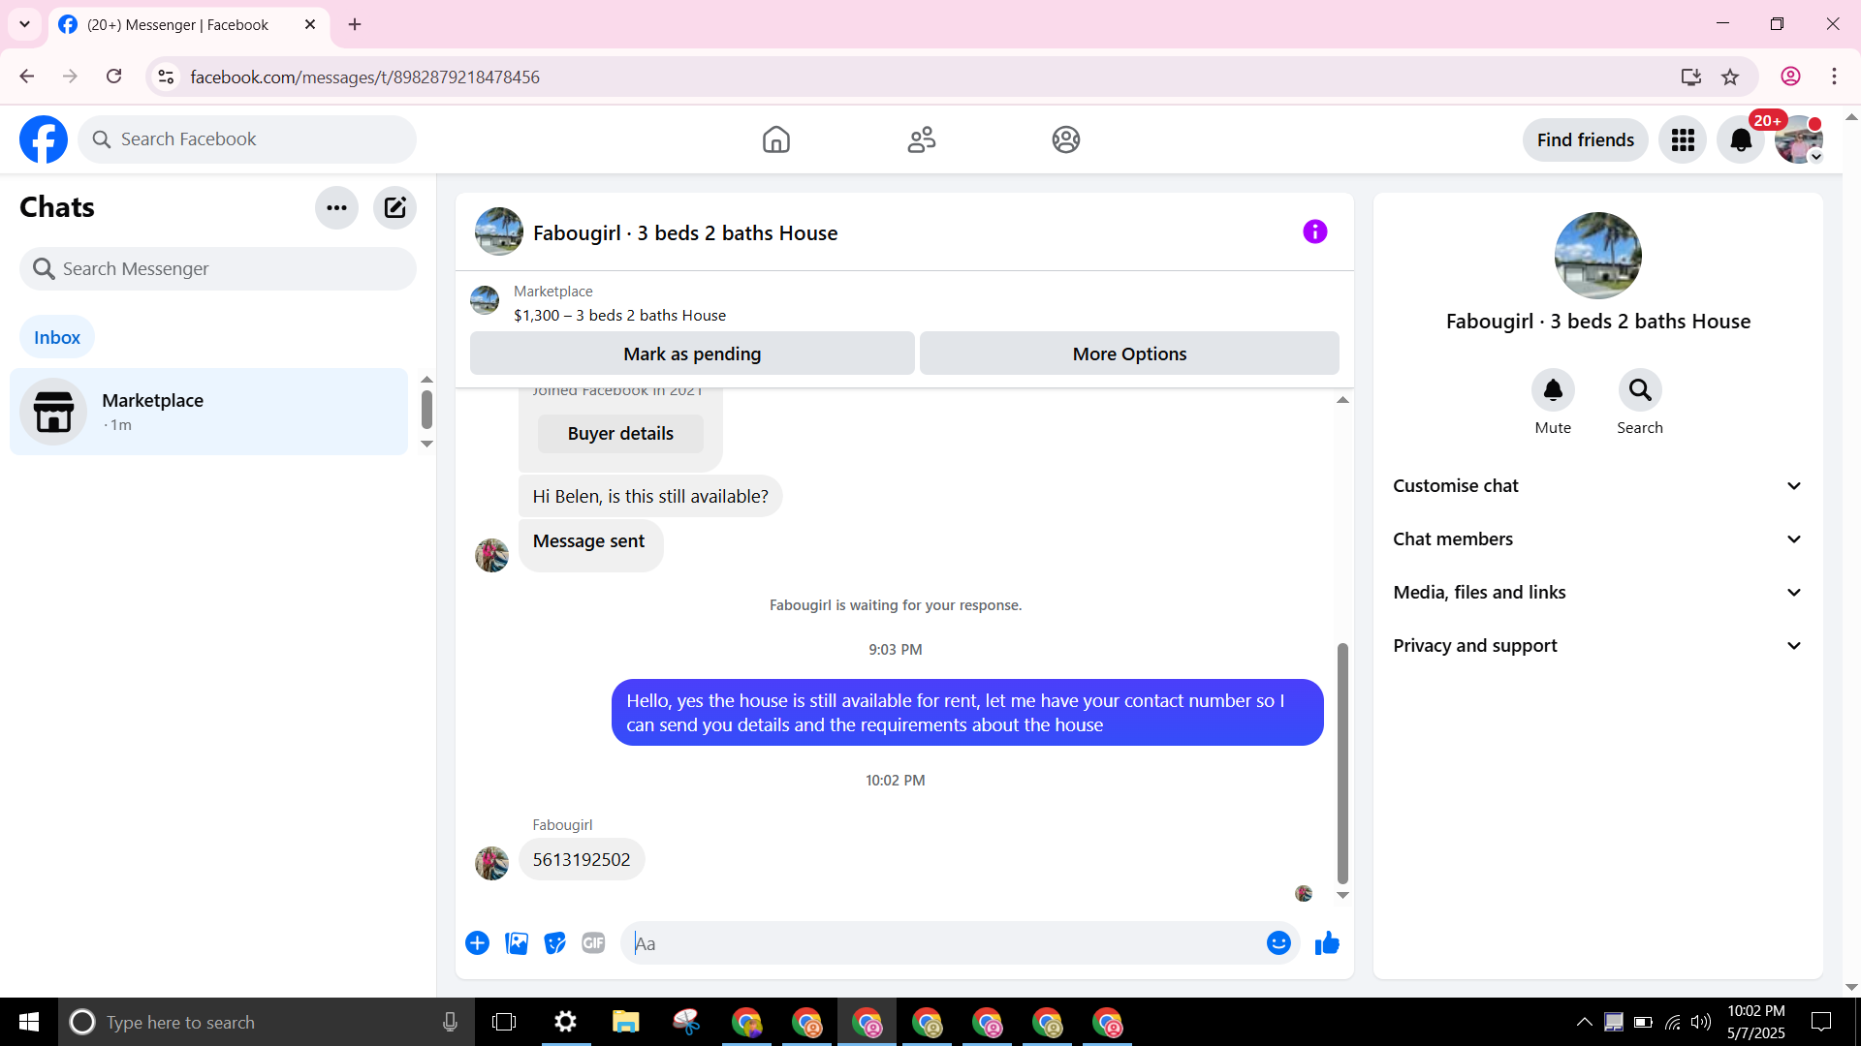Click the GIF chooser icon
The image size is (1861, 1046).
pyautogui.click(x=593, y=943)
